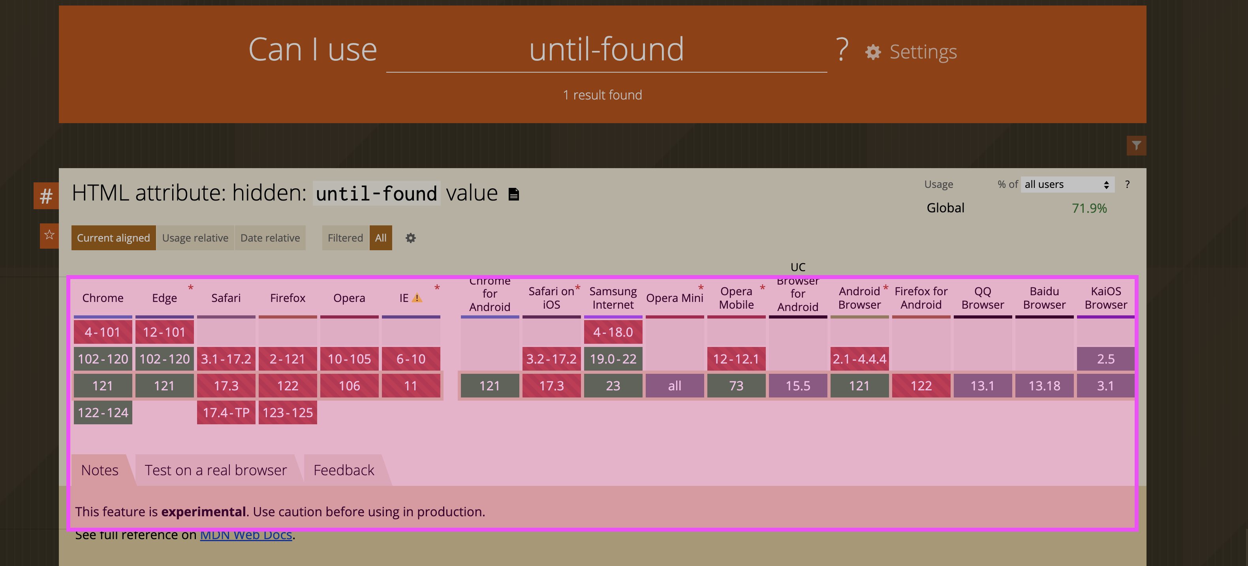Open Test on a real browser tab
The height and width of the screenshot is (566, 1248).
pyautogui.click(x=216, y=470)
